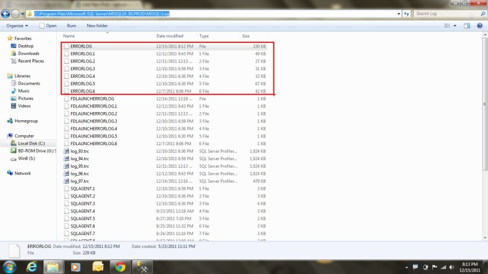Select the ERRORLOG.3 file
Screen dimensions: 488x274
(82, 68)
